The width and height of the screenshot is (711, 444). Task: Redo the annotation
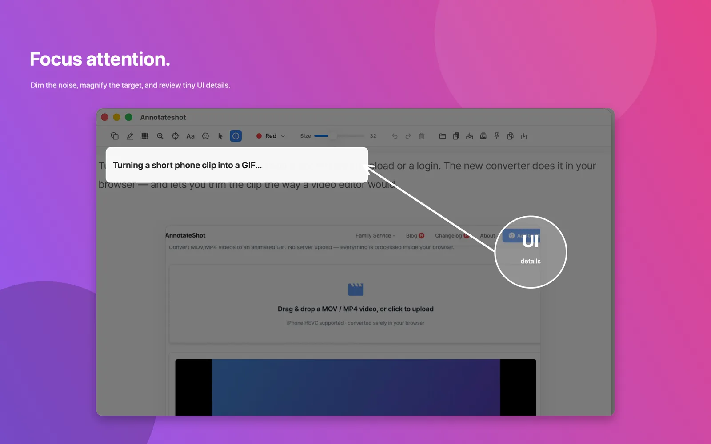coord(408,136)
